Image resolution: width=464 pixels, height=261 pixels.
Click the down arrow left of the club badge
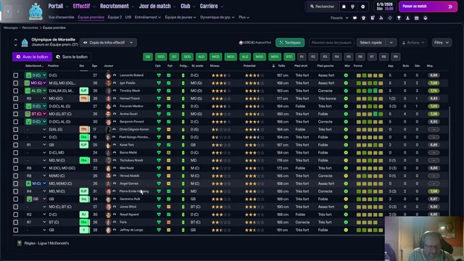[15, 45]
